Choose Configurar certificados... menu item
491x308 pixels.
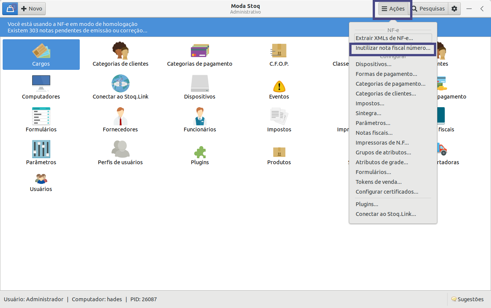pyautogui.click(x=393, y=192)
